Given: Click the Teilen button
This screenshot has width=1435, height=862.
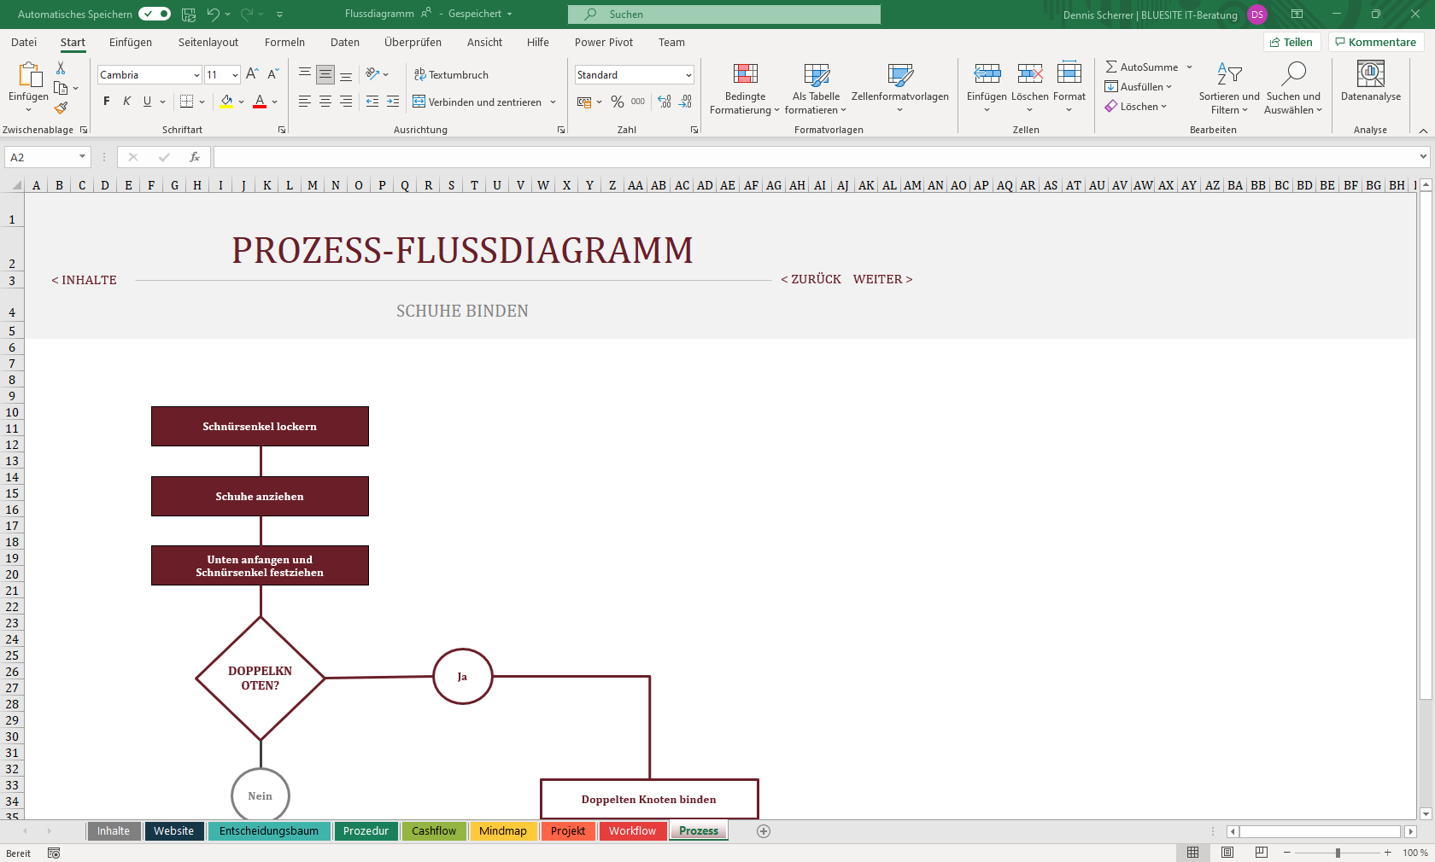Looking at the screenshot, I should [1292, 42].
